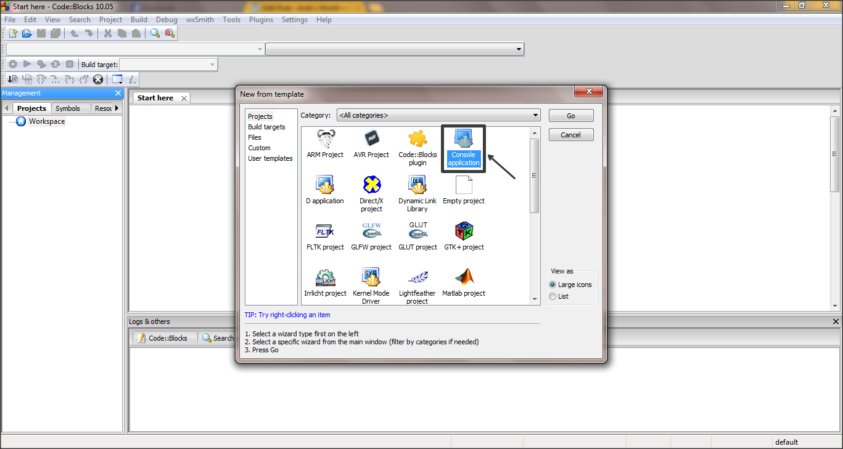Close the Start here tab
This screenshot has height=449, width=843.
pos(184,99)
